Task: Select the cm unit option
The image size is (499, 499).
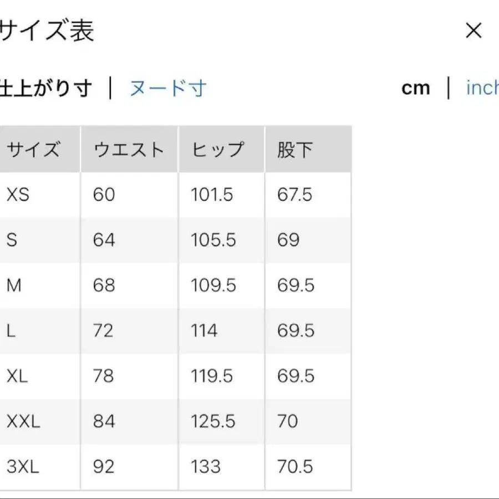Action: point(416,87)
